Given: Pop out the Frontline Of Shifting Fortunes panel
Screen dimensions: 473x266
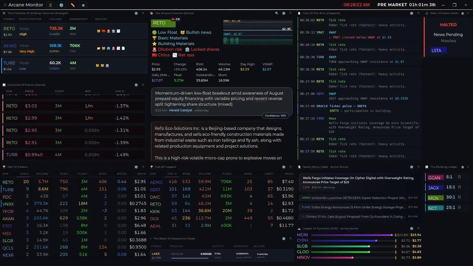Looking at the screenshot, I should pos(143,13).
